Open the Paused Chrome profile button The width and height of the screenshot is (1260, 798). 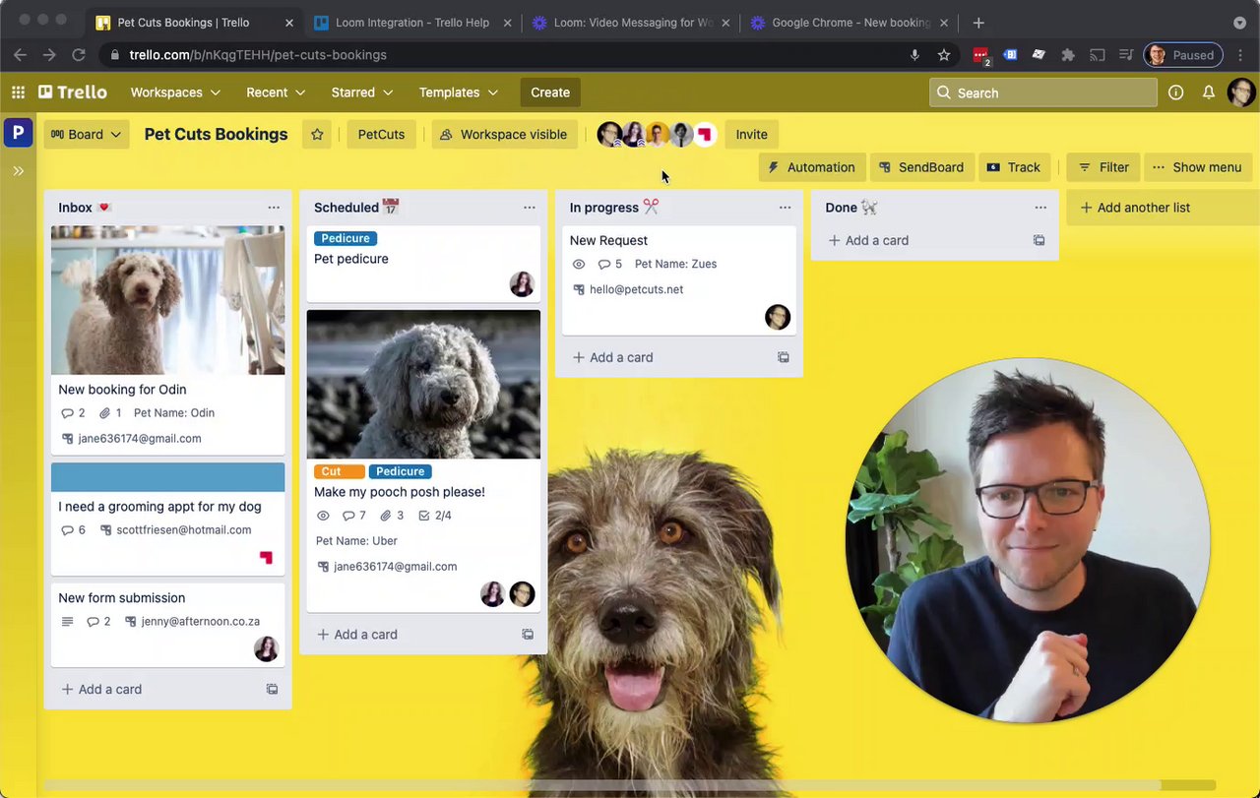point(1182,55)
